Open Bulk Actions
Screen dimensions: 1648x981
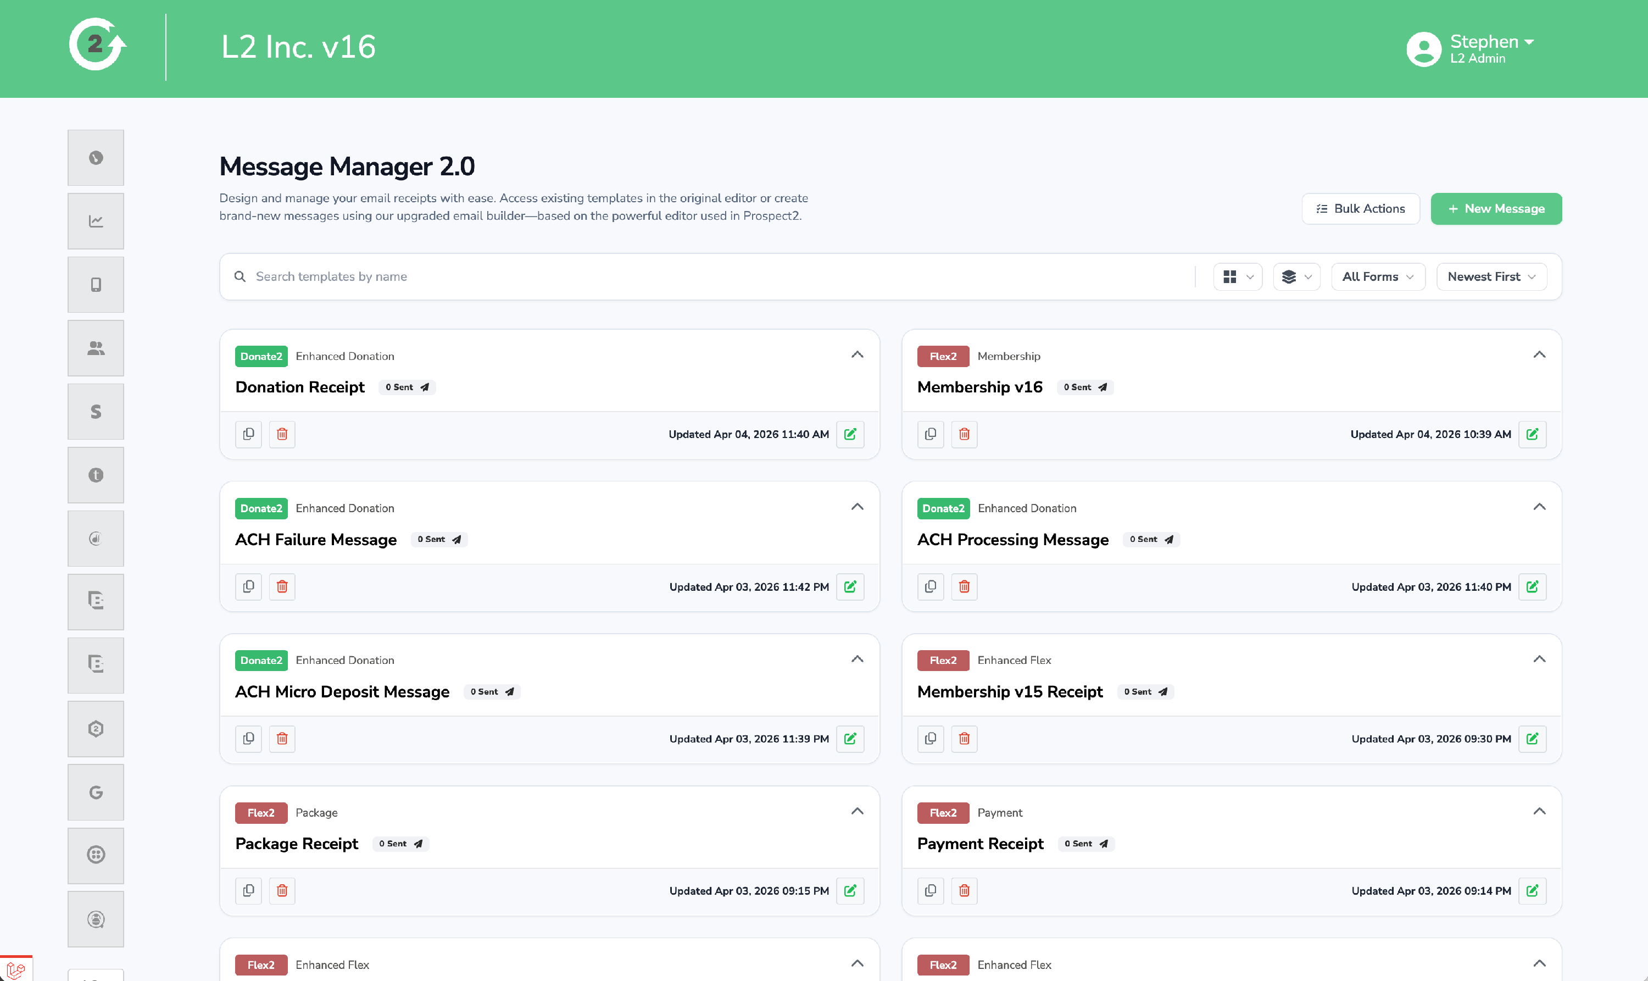point(1360,209)
